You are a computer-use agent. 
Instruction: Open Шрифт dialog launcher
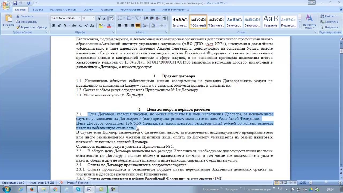[113, 32]
